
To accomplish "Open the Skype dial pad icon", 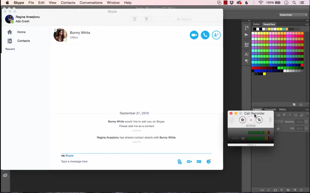I will 146,19.
